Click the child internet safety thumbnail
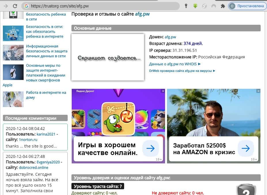 point(13,33)
